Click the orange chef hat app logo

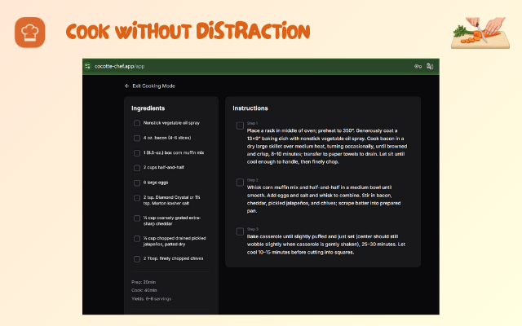(30, 33)
